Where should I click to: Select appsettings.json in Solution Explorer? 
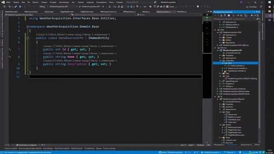click(231, 81)
